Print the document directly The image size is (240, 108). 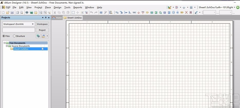click(17, 12)
